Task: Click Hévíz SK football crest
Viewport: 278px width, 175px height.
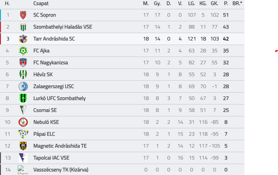Action: tap(23, 74)
